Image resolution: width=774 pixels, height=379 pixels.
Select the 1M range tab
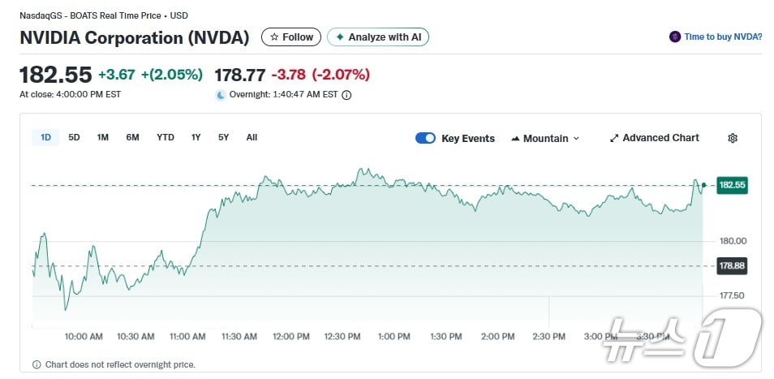pyautogui.click(x=102, y=137)
